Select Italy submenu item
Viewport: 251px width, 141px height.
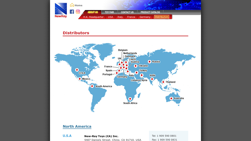120,17
